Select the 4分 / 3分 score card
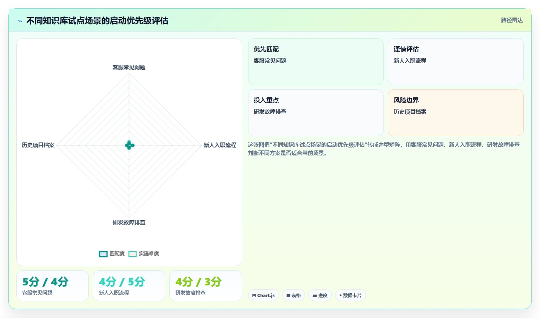This screenshot has width=540, height=318. pos(205,286)
